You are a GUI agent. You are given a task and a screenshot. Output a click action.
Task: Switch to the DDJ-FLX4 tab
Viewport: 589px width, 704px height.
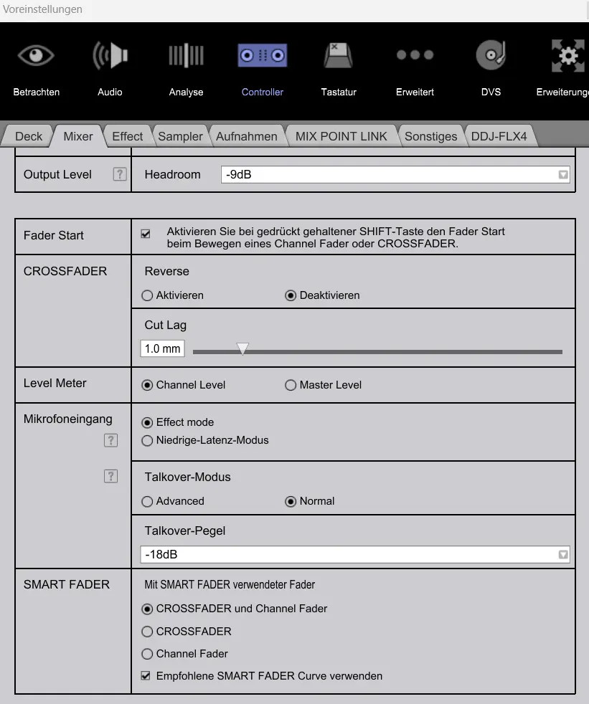499,136
